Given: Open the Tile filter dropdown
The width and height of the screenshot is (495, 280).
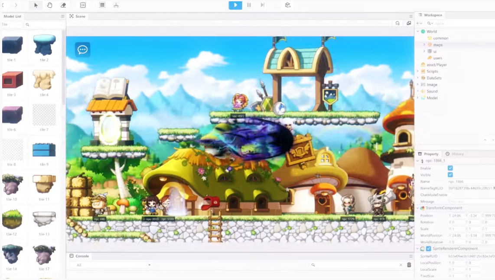Looking at the screenshot, I should (x=12, y=25).
